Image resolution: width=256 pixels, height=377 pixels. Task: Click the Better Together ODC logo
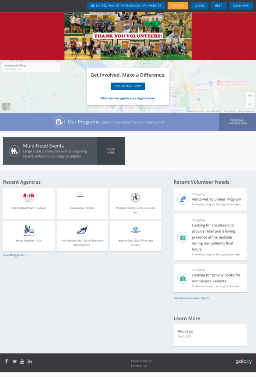[x=29, y=230]
